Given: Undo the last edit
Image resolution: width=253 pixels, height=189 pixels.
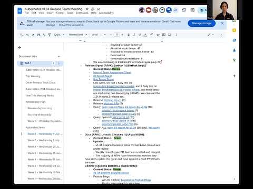Looking at the screenshot, I should (27, 35).
